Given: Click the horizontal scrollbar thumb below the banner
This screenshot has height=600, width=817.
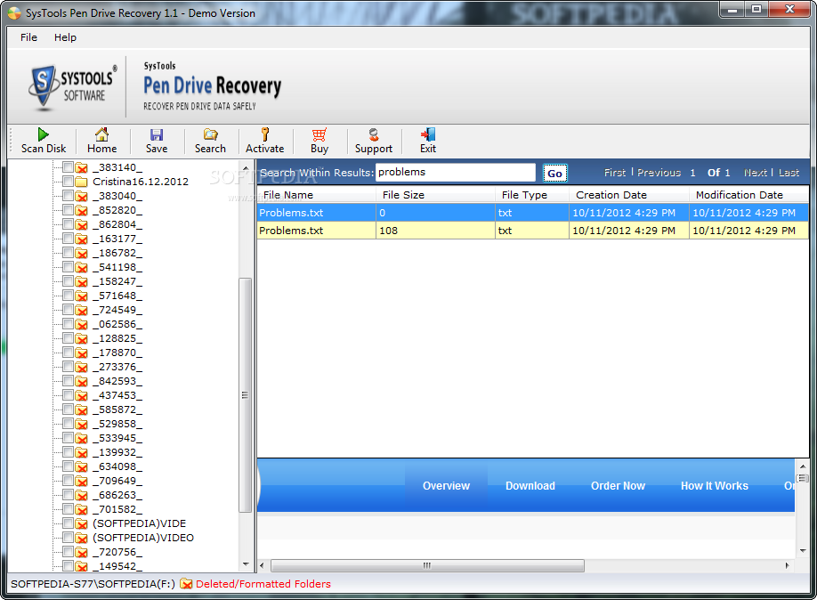Looking at the screenshot, I should [x=427, y=565].
